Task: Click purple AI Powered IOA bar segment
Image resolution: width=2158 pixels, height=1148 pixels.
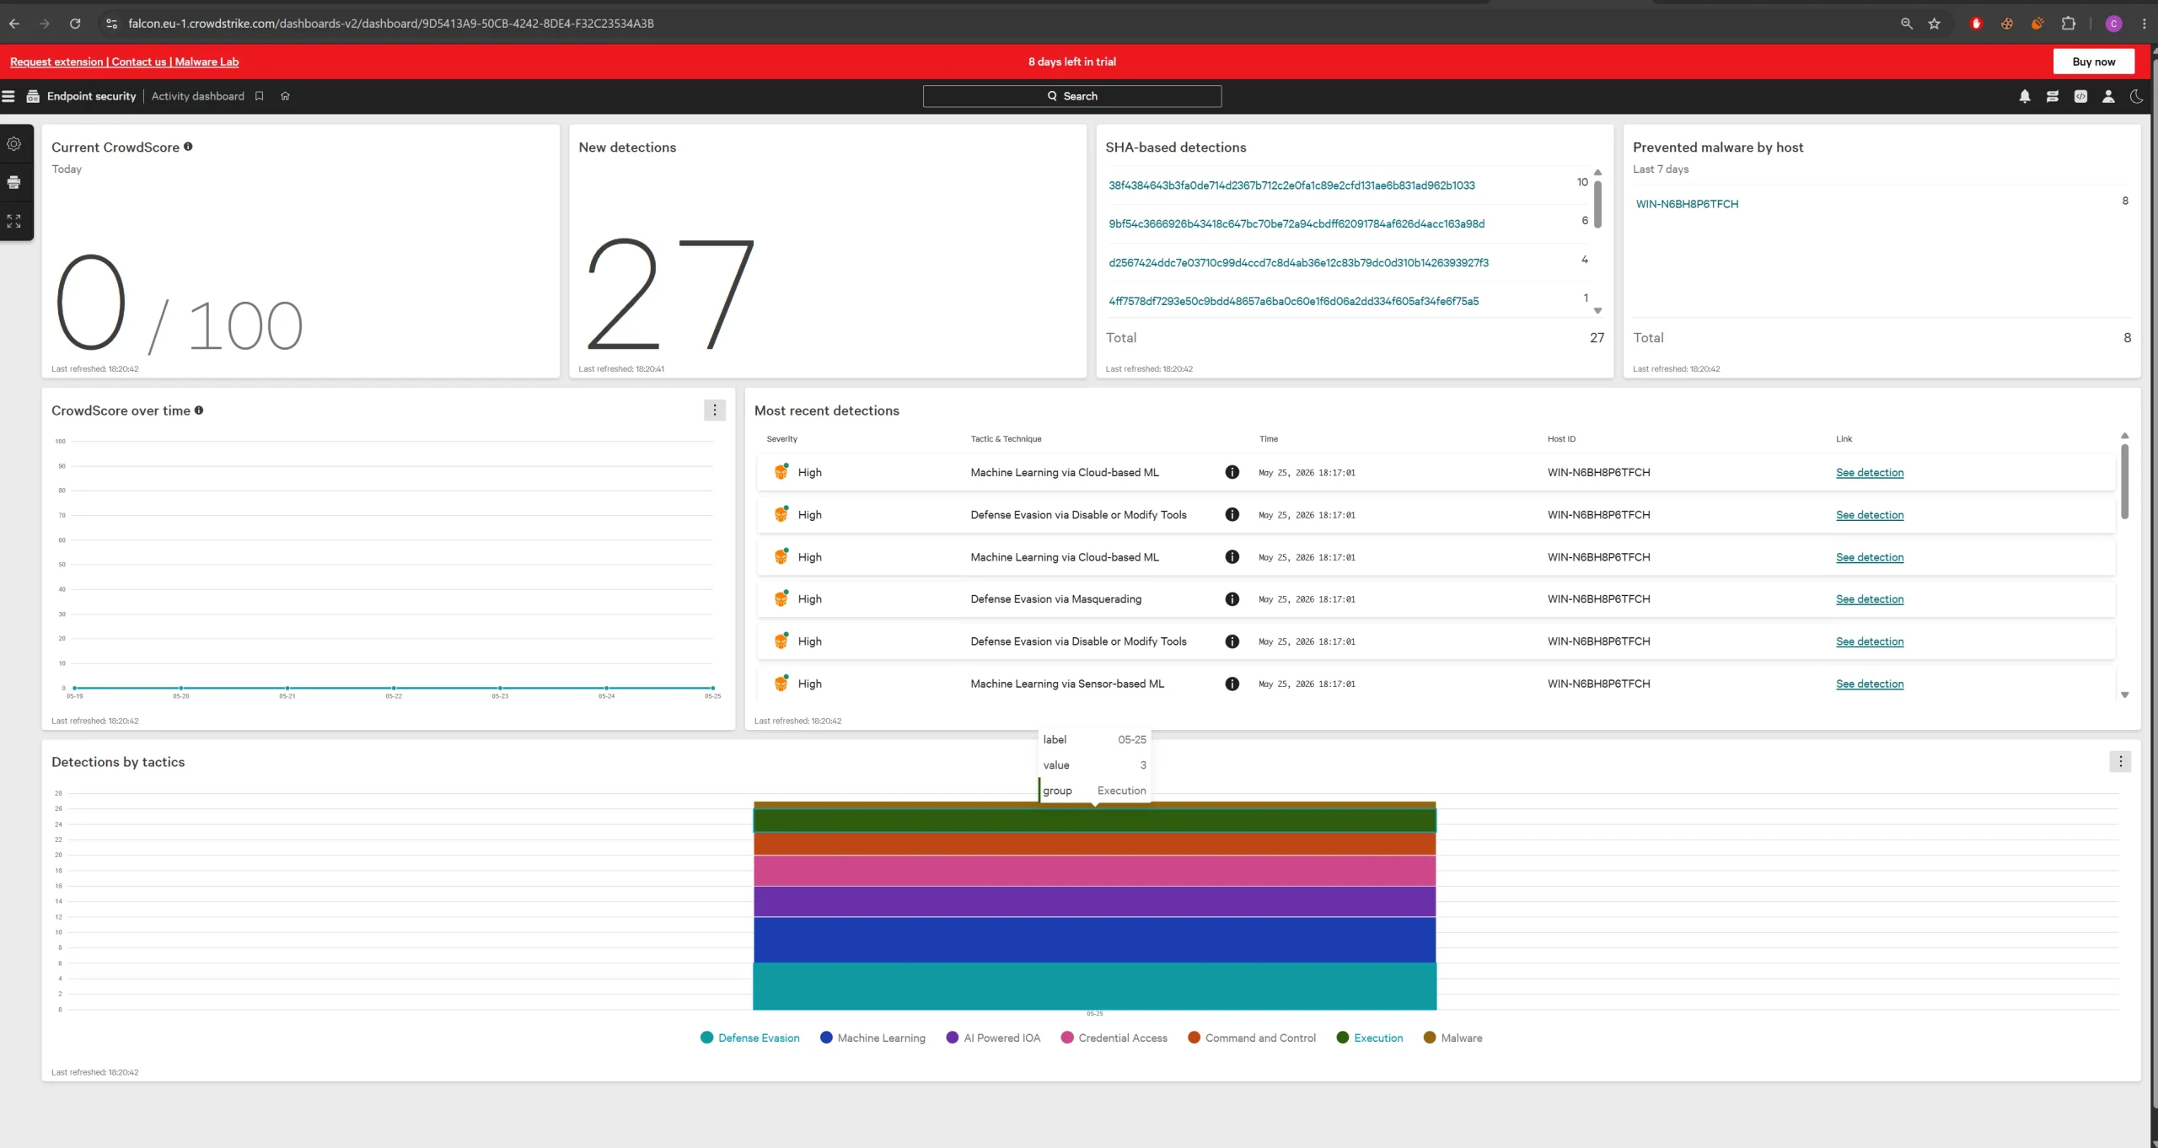Action: (x=1094, y=902)
